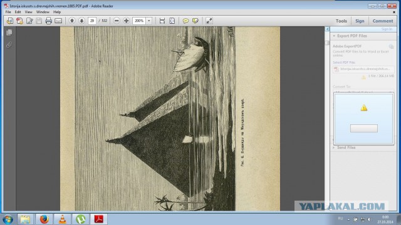Select the Highlight text tool icon
Viewport: 401px width, 225px height.
(x=195, y=21)
